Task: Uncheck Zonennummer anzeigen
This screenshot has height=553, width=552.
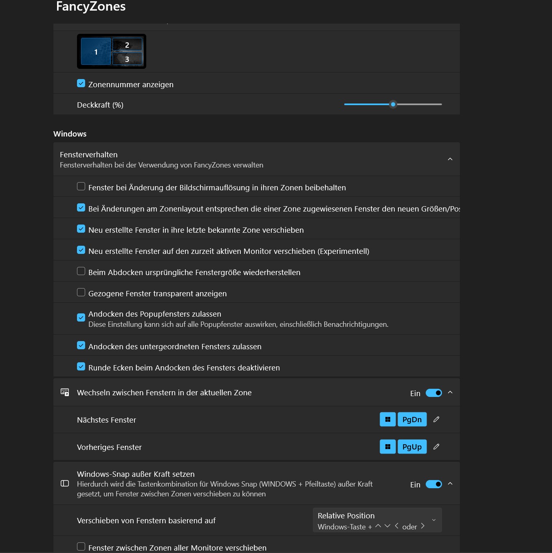Action: tap(81, 83)
